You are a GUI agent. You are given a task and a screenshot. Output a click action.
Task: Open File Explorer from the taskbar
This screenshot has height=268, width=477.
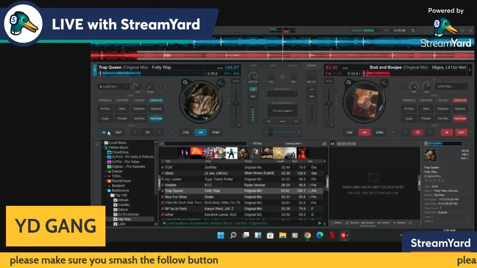tap(282, 235)
